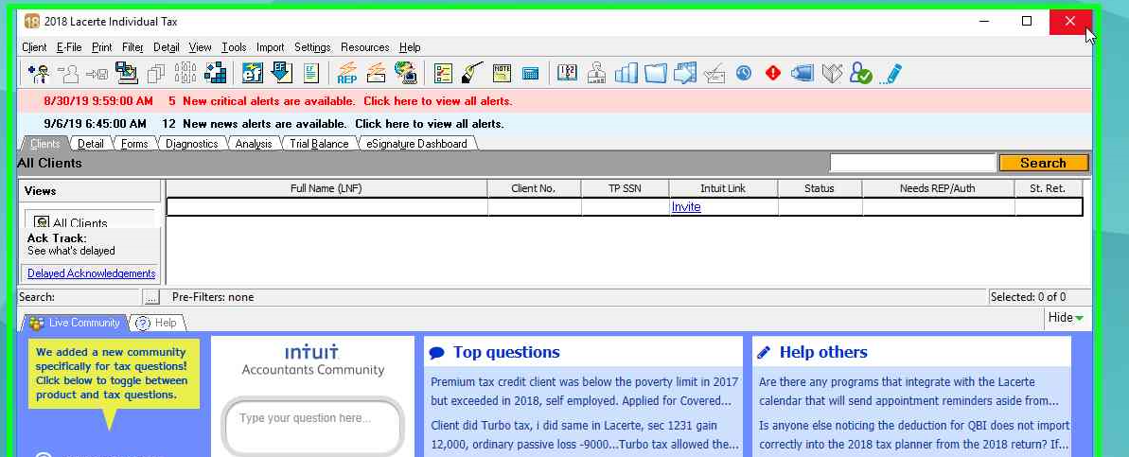Switch to the Analysis tab
This screenshot has width=1129, height=457.
[x=254, y=144]
